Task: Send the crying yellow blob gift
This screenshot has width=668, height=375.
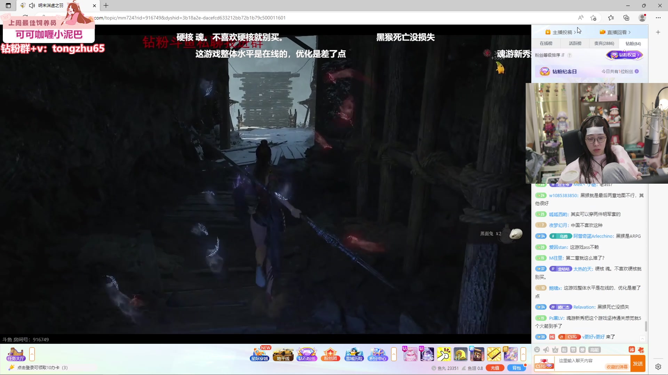Action: point(460,354)
